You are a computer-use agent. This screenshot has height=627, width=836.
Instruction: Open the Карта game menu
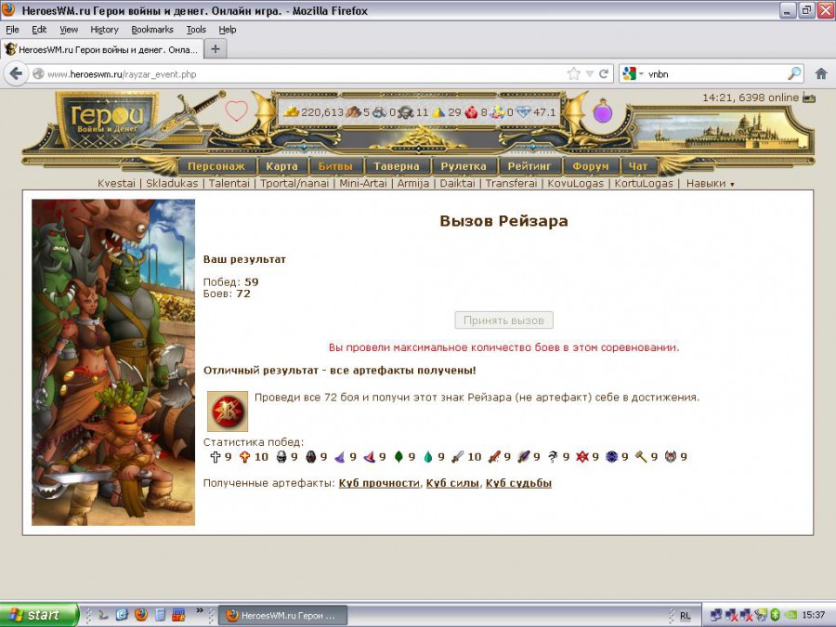[x=281, y=166]
